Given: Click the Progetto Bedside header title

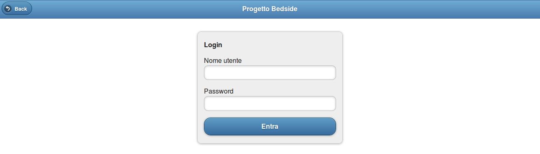Looking at the screenshot, I should point(270,9).
